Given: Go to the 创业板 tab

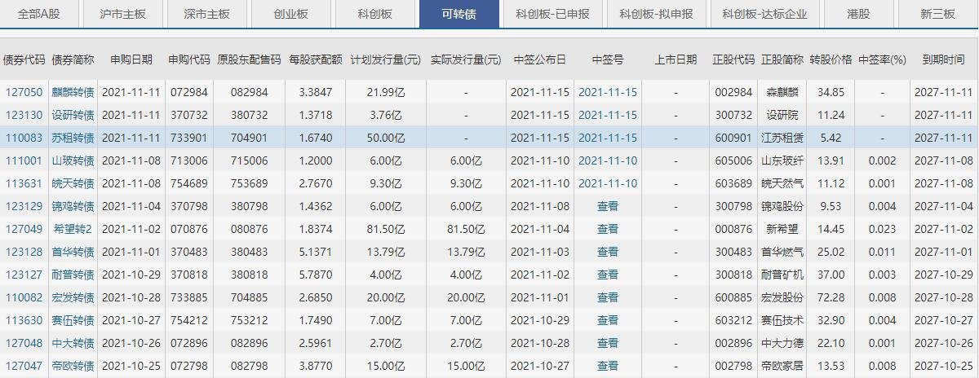Looking at the screenshot, I should pyautogui.click(x=291, y=15).
